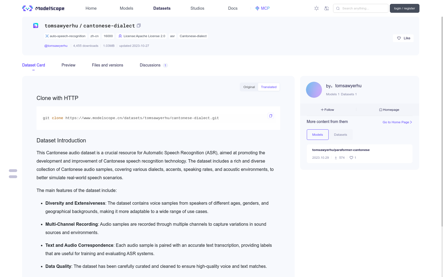Open the @tomsawyerhu profile link
Screen dimensions: 443x277
click(56, 46)
